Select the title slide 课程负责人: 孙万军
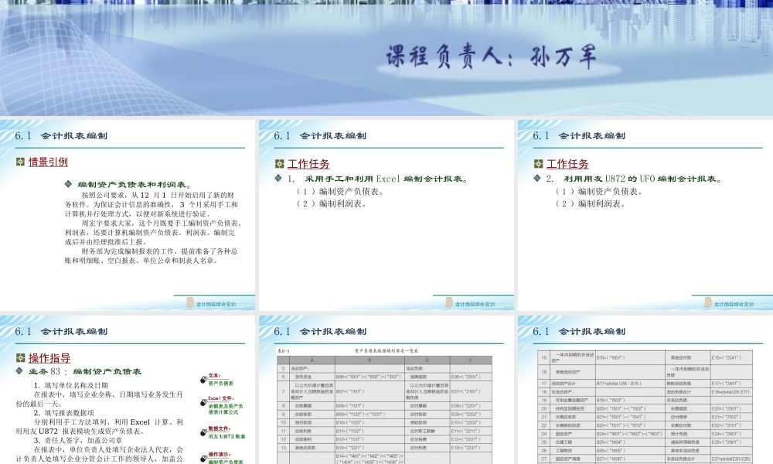The image size is (773, 464). click(x=386, y=58)
